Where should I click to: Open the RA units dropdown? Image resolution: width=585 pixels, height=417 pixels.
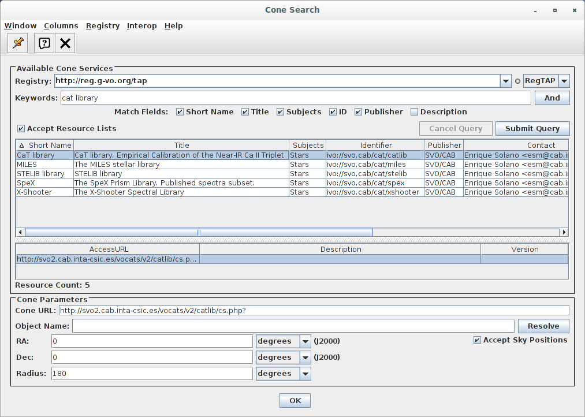(305, 341)
